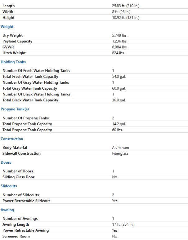Select the Power Retractable Slideout label

26,201
